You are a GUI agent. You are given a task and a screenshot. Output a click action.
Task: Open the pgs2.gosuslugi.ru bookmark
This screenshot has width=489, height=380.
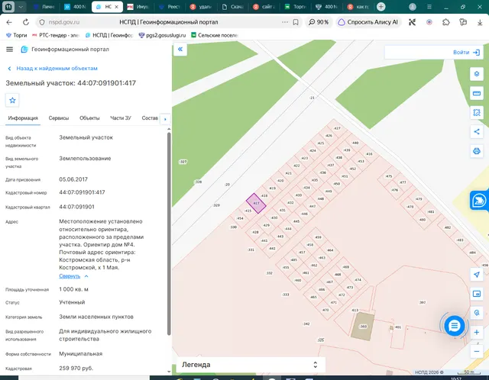click(162, 35)
